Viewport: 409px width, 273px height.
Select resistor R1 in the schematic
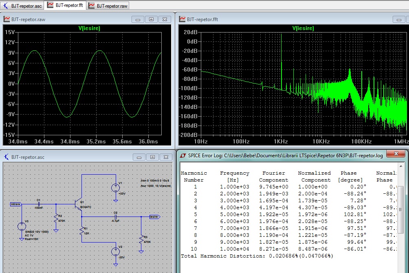(x=82, y=231)
